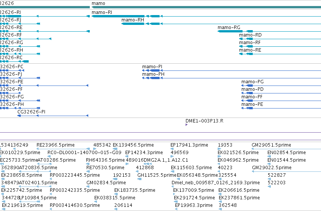
Task: Select the 206114 EST label
Action: 123,205
